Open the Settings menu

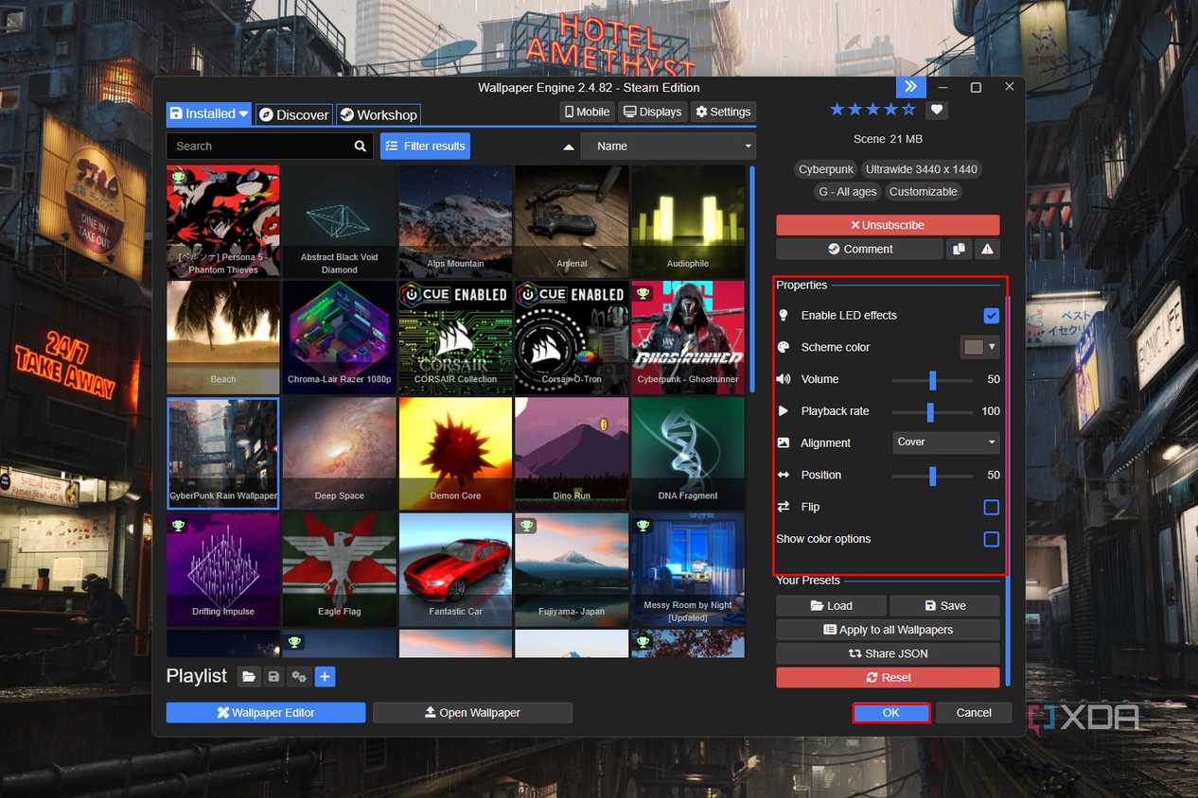pyautogui.click(x=723, y=112)
